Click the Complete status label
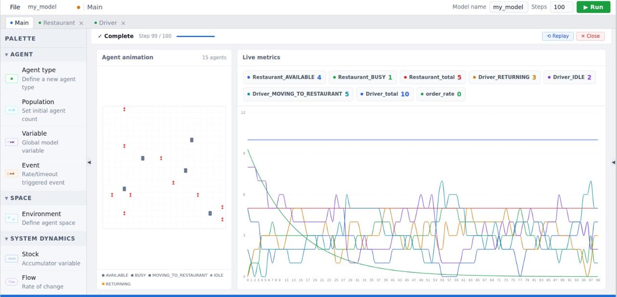Viewport: 617px width, 297px height. (116, 36)
